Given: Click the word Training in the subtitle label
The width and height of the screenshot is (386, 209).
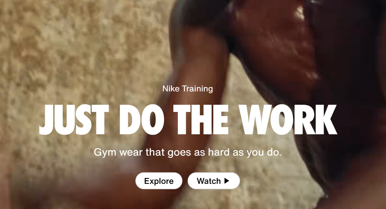Looking at the screenshot, I should click(x=197, y=89).
